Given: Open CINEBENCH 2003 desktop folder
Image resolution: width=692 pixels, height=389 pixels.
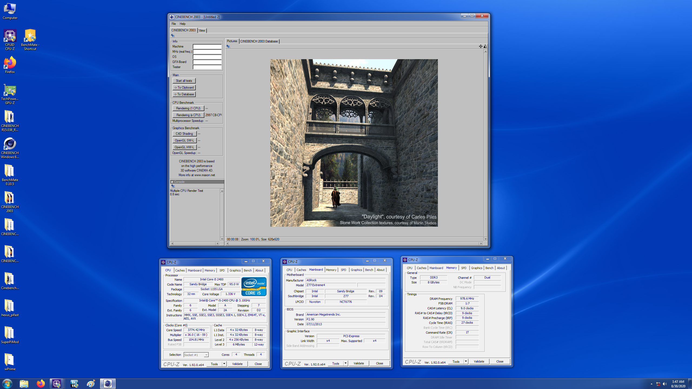Looking at the screenshot, I should point(10,202).
